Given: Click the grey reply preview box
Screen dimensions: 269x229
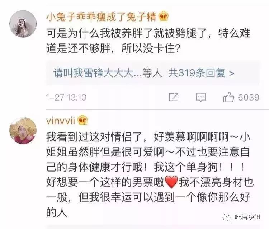Looking at the screenshot, I should coord(153,73).
